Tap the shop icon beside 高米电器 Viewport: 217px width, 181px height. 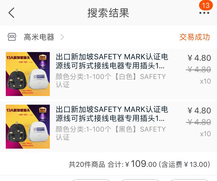click(12, 37)
